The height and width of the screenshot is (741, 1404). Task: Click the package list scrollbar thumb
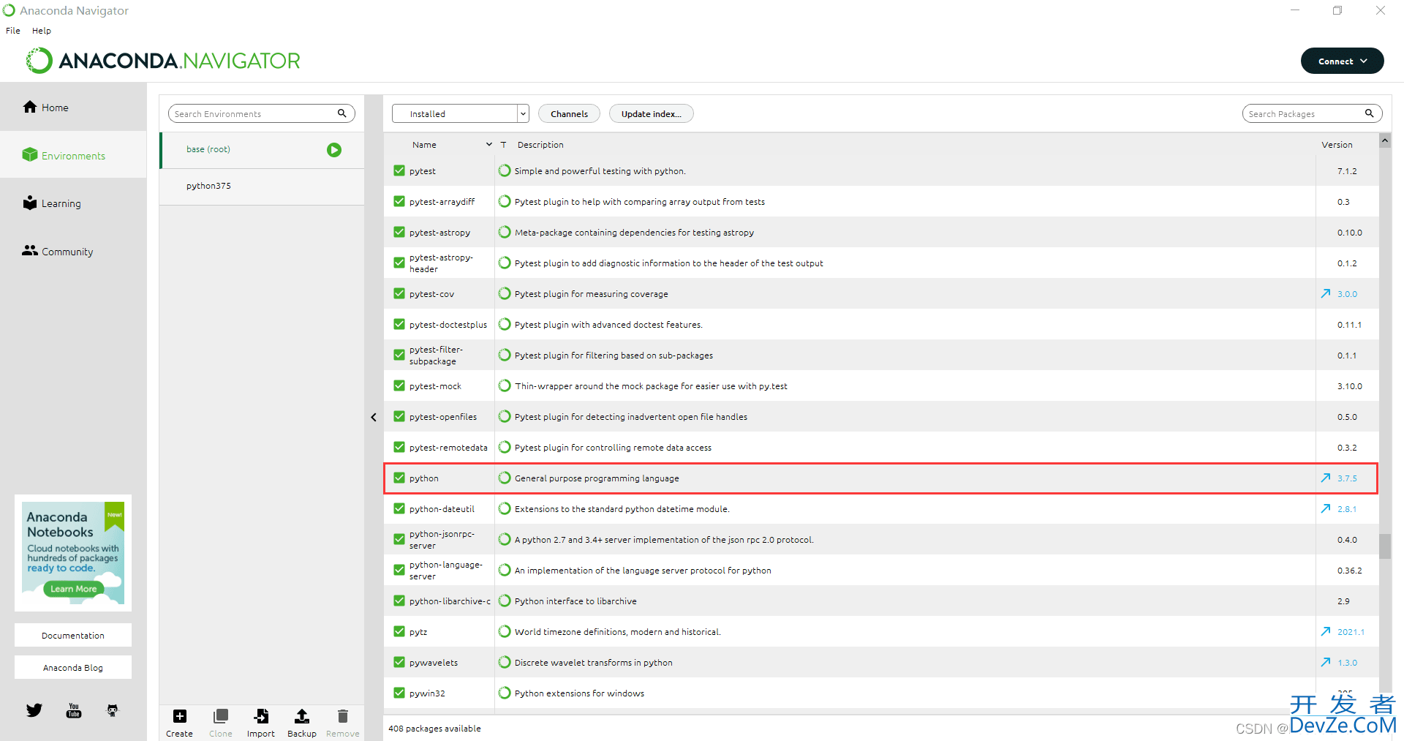tap(1385, 546)
